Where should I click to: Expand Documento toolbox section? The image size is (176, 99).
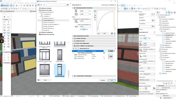pos(3,63)
